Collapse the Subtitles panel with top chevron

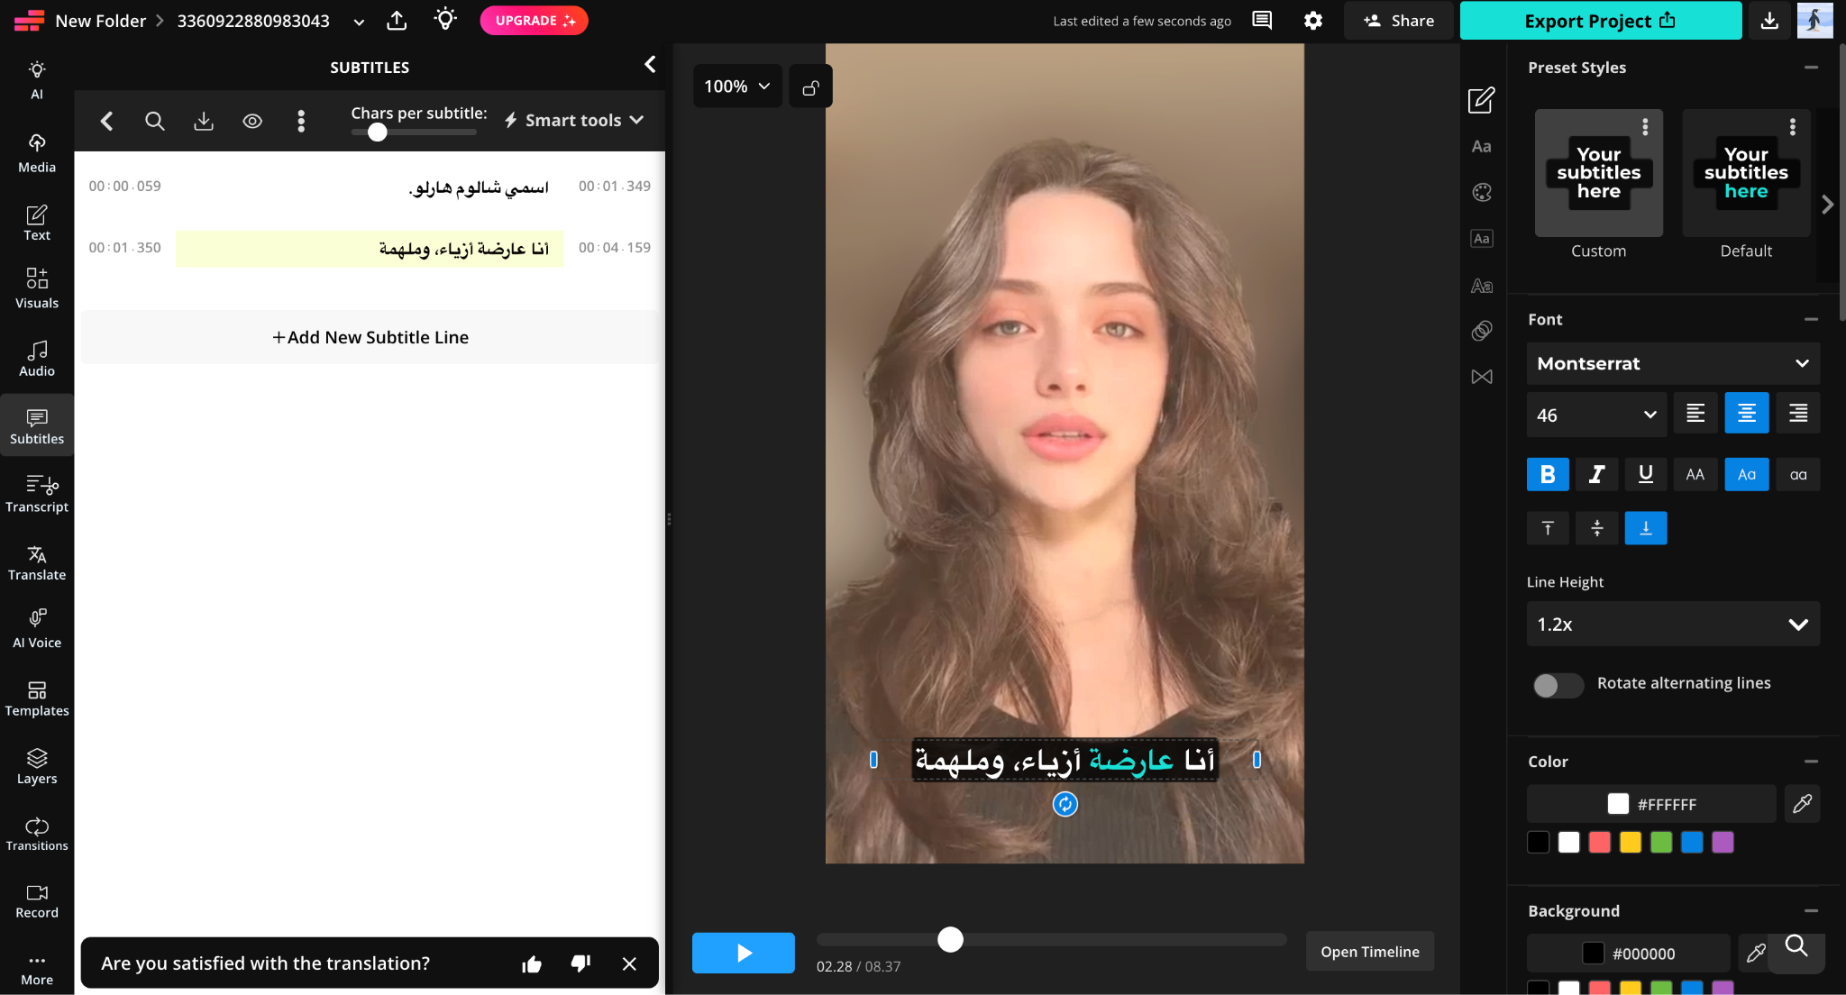(x=650, y=65)
